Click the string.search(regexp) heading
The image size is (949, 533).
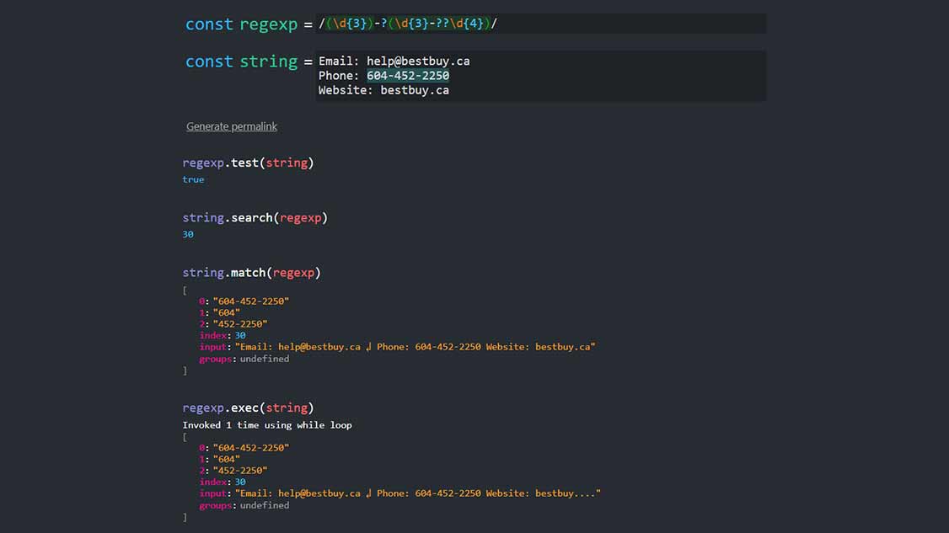click(255, 217)
